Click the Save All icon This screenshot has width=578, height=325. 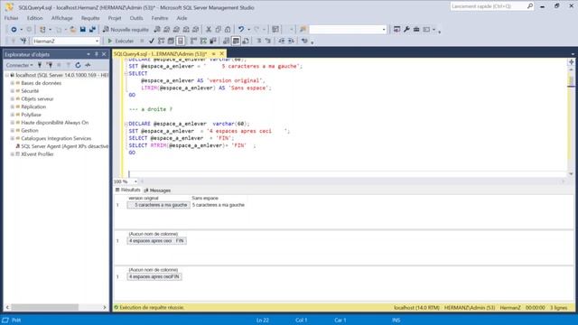(92, 30)
